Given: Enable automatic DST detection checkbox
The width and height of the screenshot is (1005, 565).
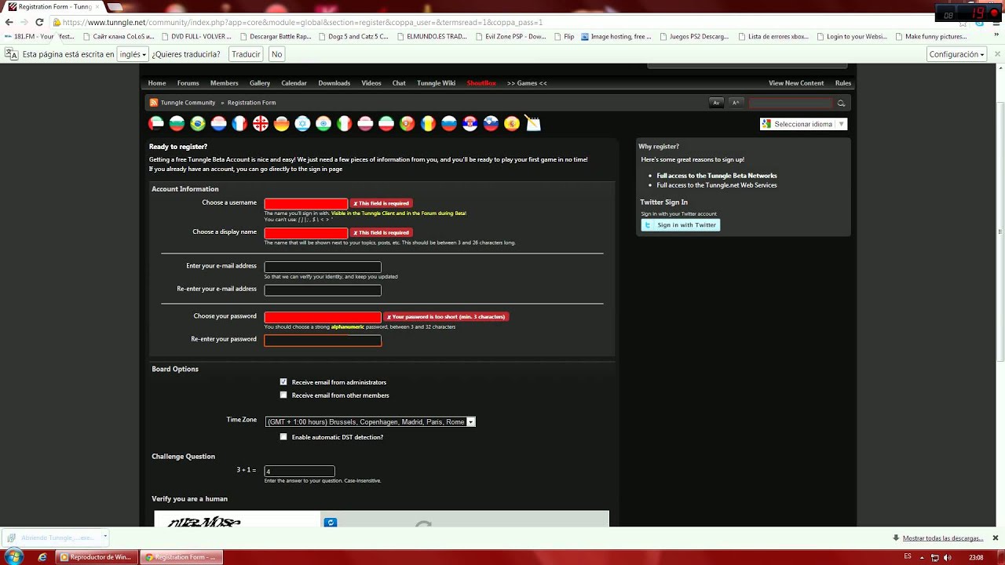Looking at the screenshot, I should (x=283, y=437).
